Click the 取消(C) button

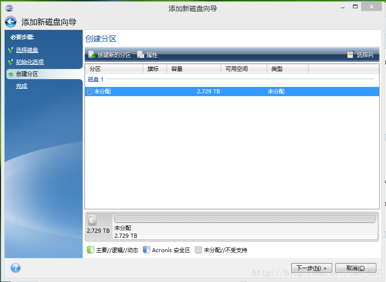coord(356,268)
